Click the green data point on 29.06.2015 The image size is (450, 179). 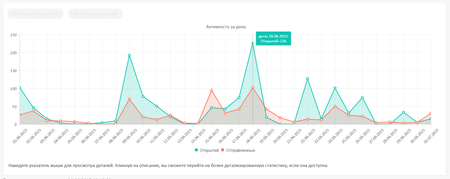coord(404,112)
